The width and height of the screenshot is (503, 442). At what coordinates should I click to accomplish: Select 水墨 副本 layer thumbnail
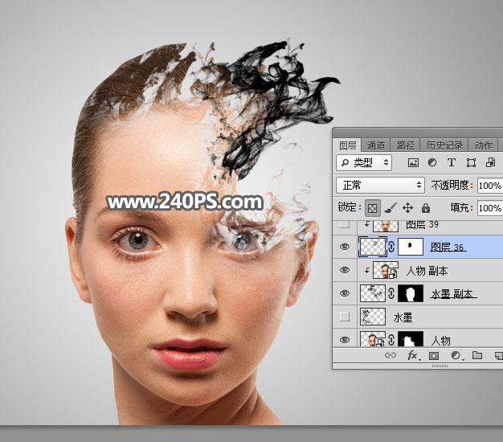(373, 293)
